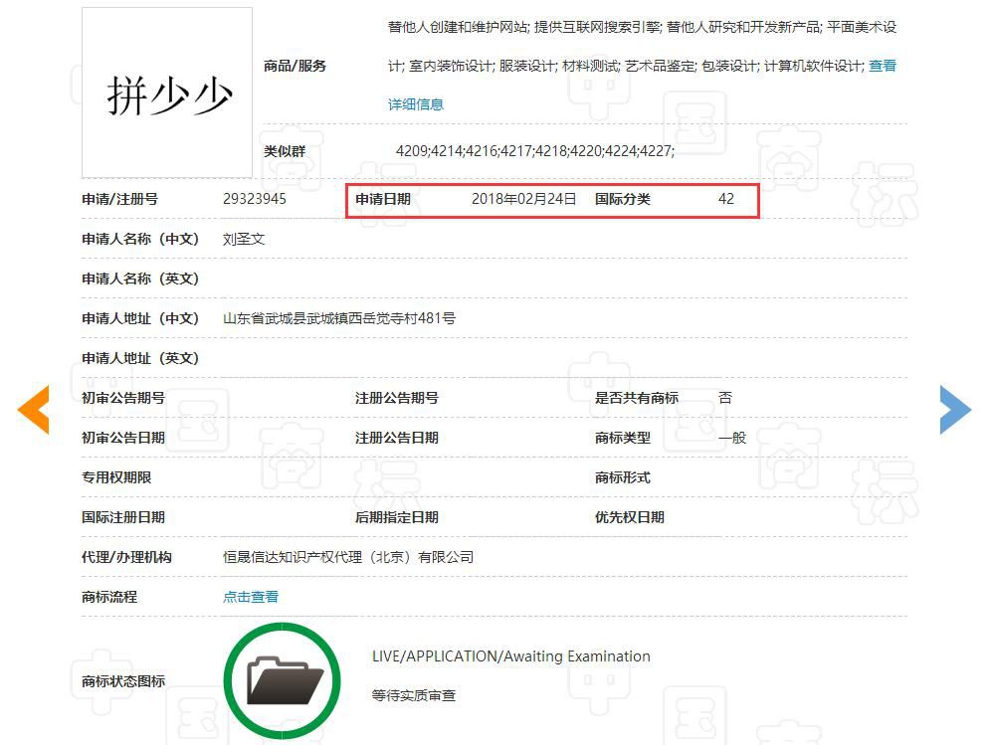This screenshot has width=992, height=745.
Task: Go to previous trademark with orange arrow
Action: tap(34, 410)
